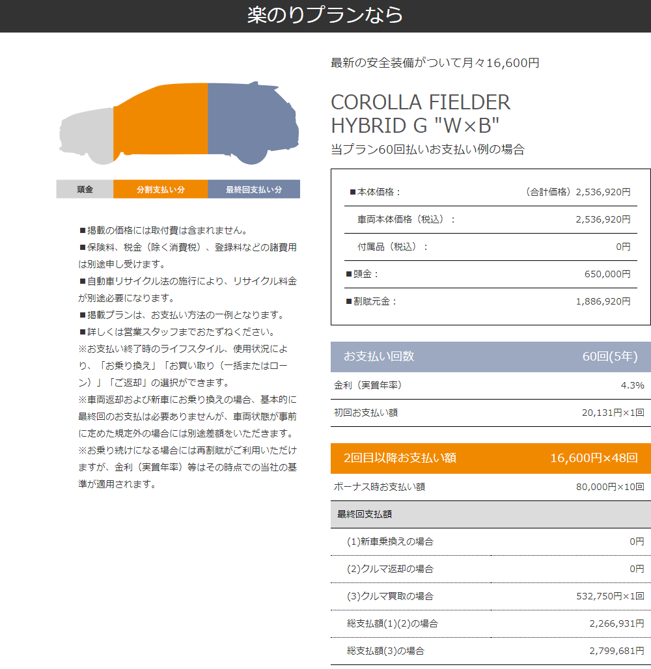
Task: Click 0円 in the 新車乗換え row
Action: pyautogui.click(x=637, y=541)
